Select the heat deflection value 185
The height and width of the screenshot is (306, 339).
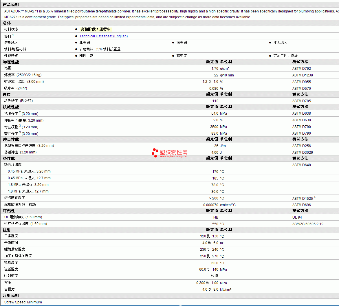[215, 178]
